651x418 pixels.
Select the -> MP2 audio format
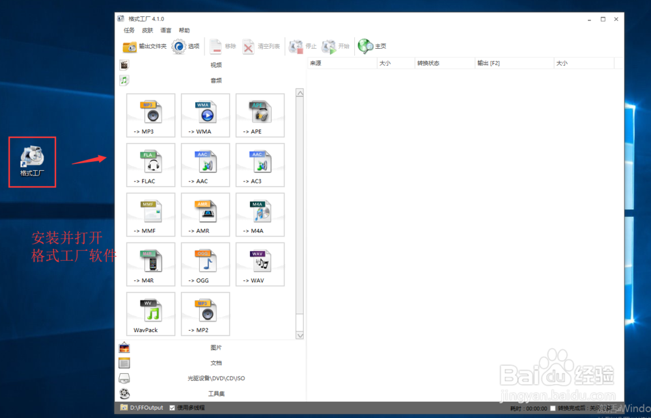coord(205,314)
